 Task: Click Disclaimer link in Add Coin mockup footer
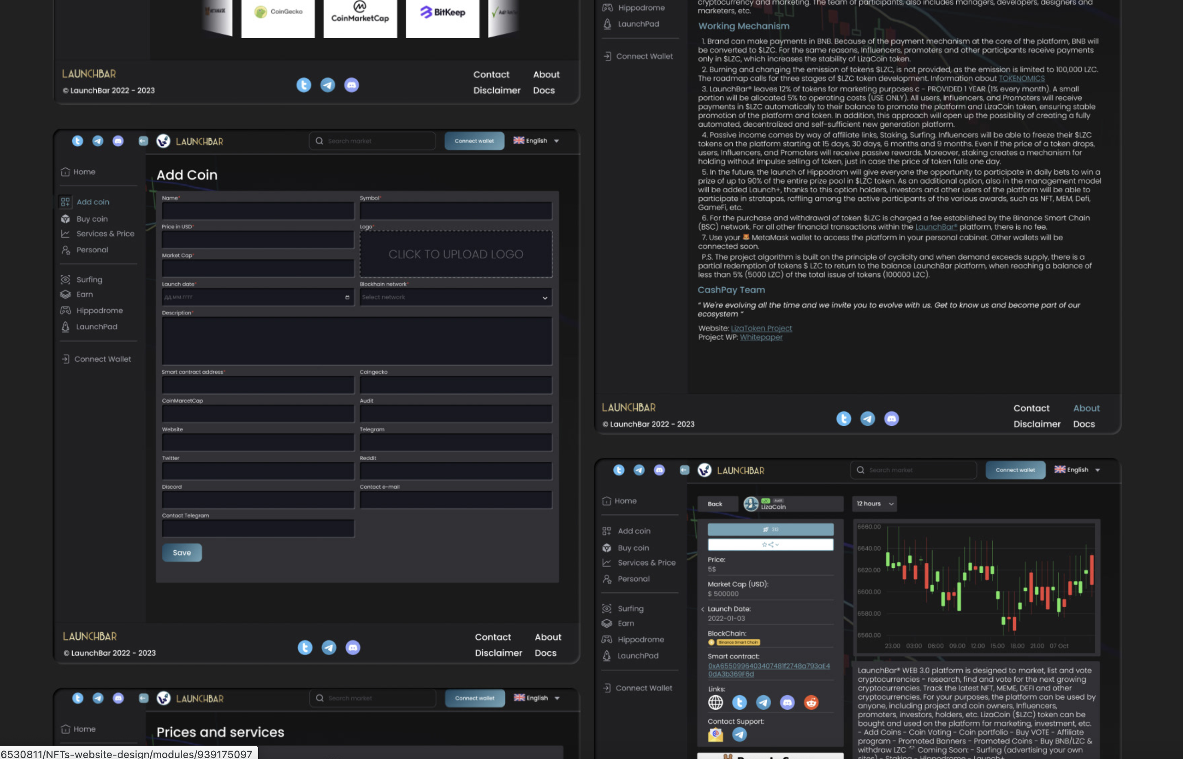(498, 653)
